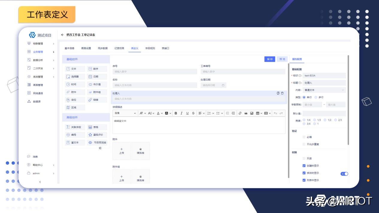Add the 定位 location control
379x213 pixels.
[75, 100]
